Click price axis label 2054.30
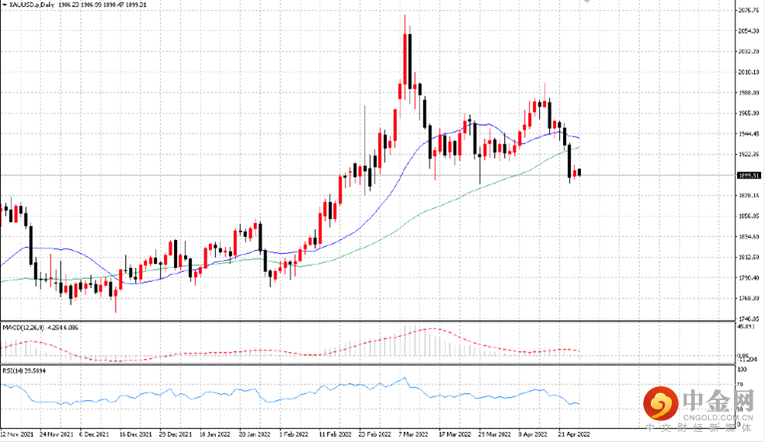Screen dimensions: 765x442 click(x=749, y=31)
